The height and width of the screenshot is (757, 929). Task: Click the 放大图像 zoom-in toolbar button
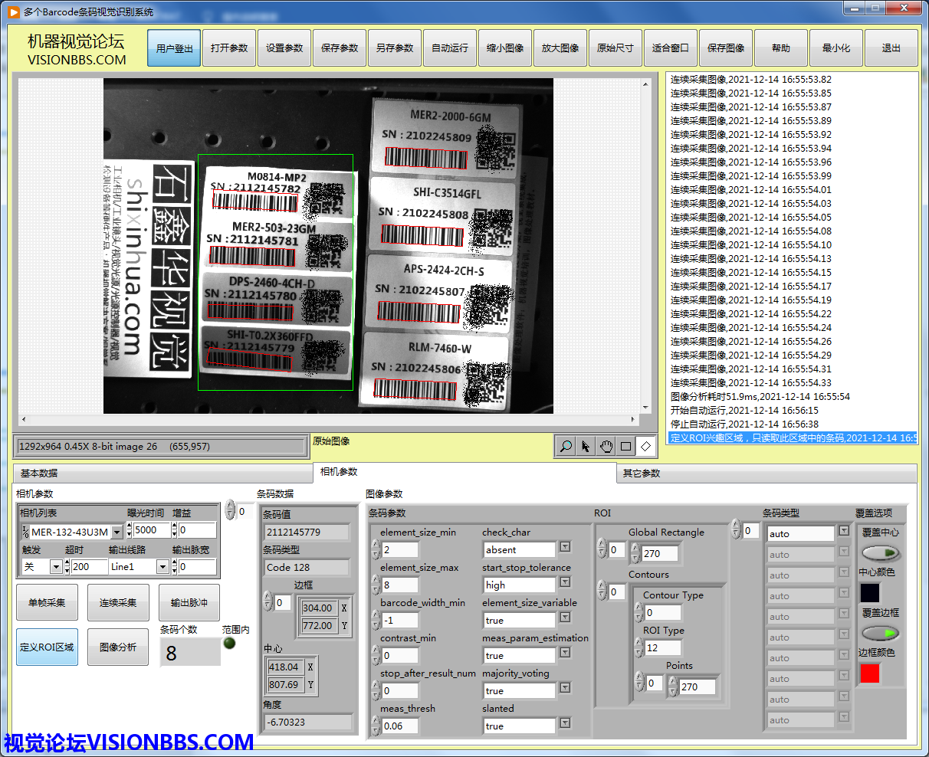coord(560,48)
